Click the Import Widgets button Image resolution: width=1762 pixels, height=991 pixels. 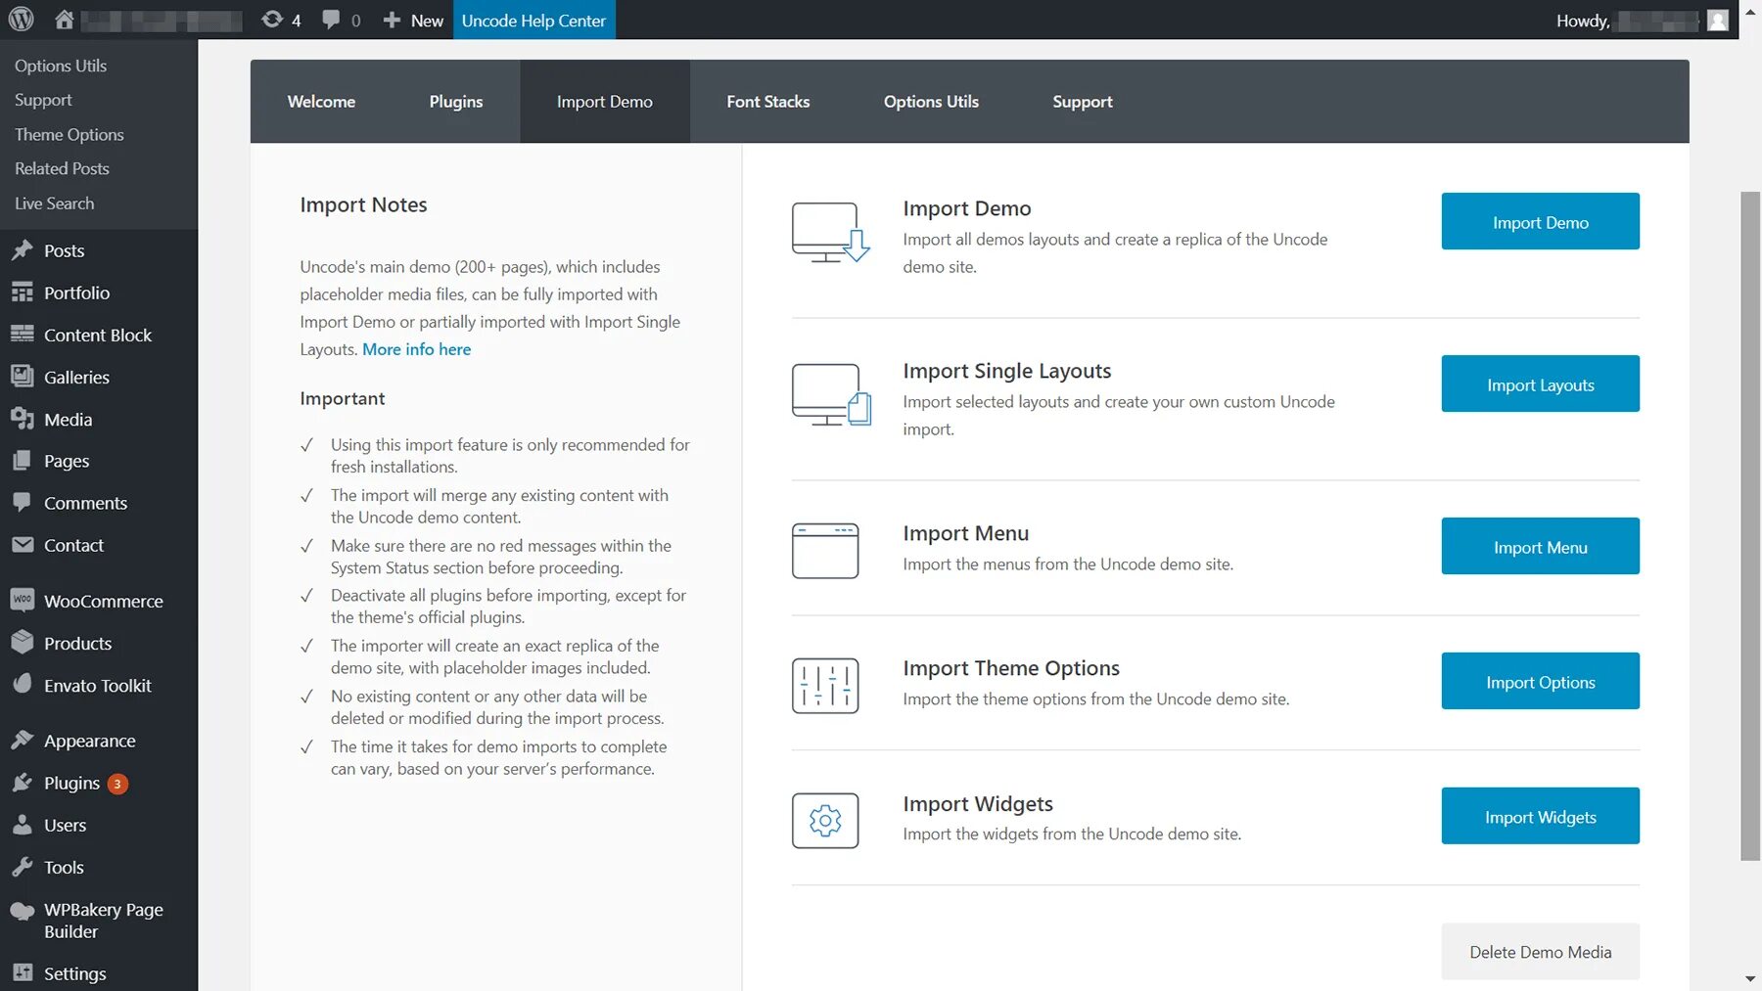1540,817
